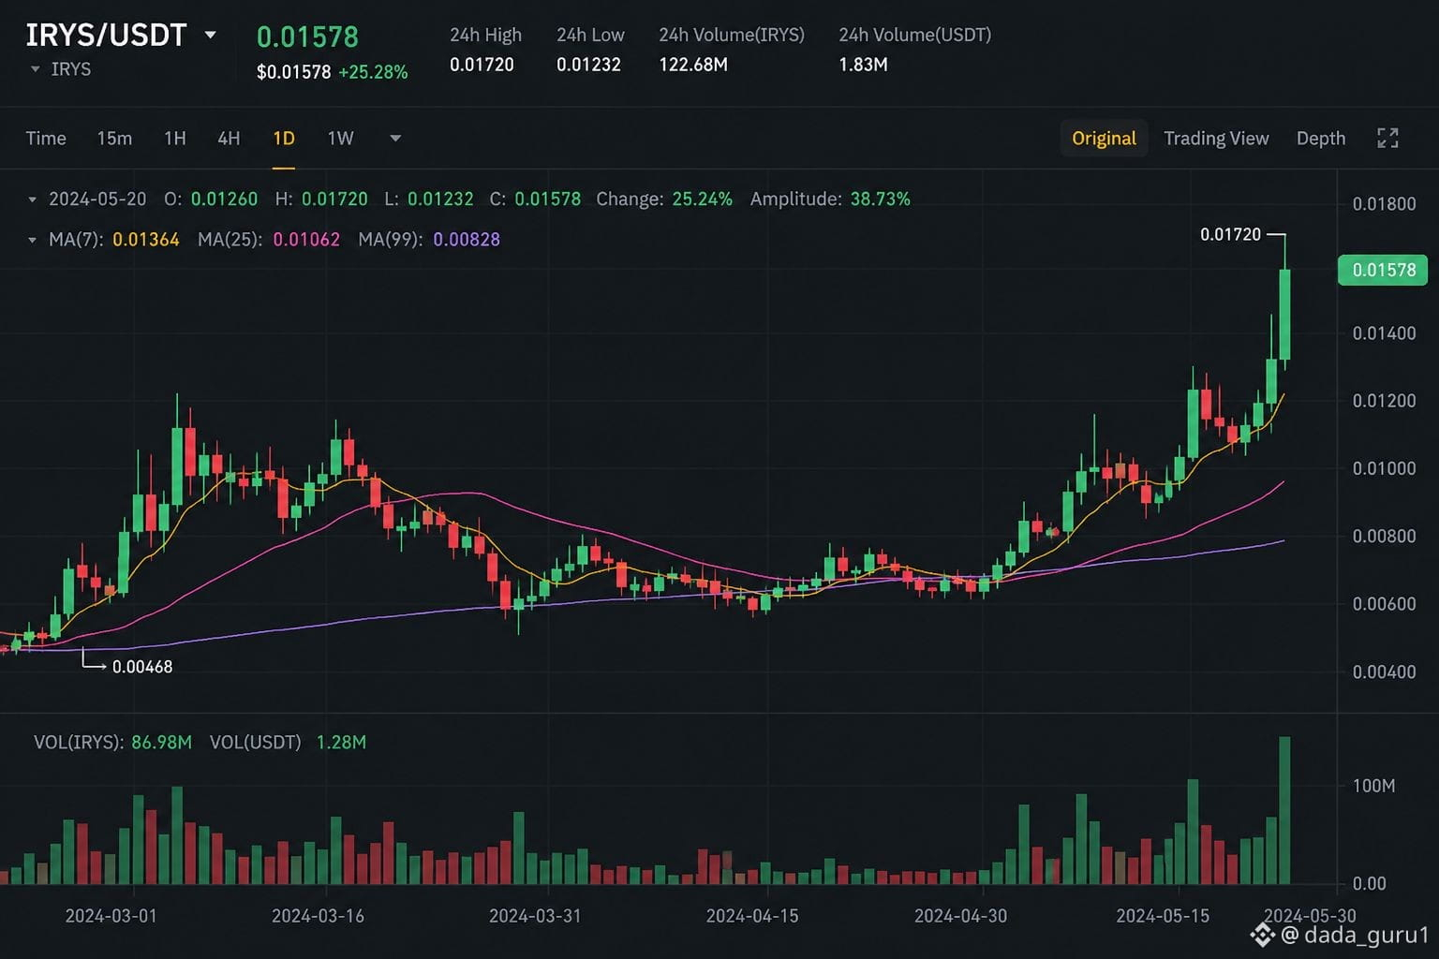Collapse the MA indicators row arrow
Viewport: 1439px width, 959px height.
point(33,240)
